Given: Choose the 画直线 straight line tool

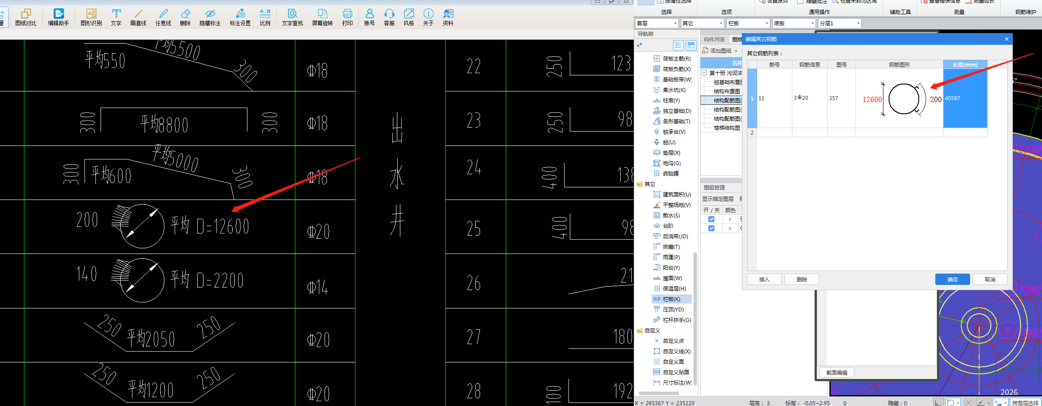Looking at the screenshot, I should (x=138, y=17).
